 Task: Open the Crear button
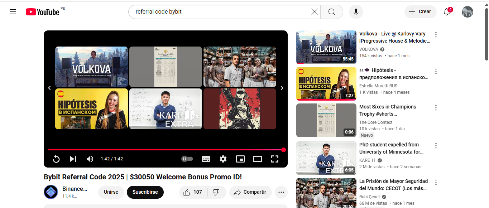coord(421,12)
